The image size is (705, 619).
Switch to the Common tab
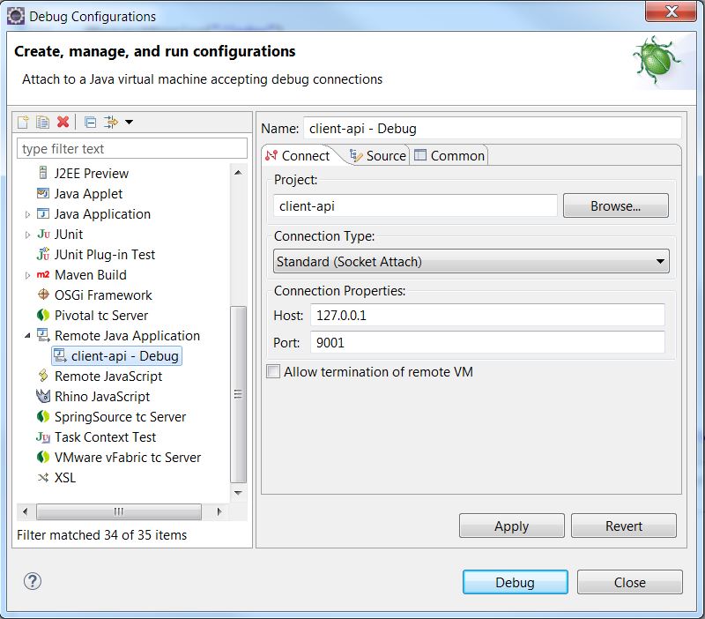(449, 156)
